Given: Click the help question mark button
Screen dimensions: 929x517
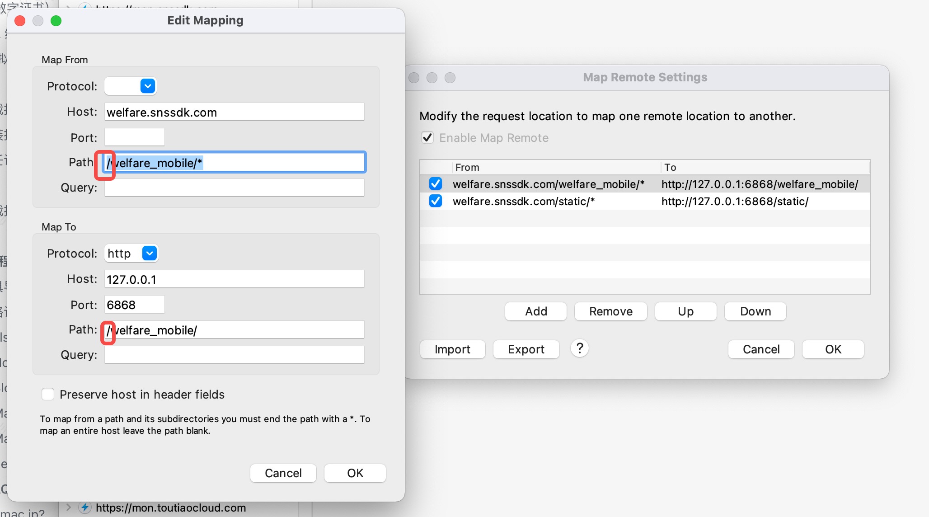Looking at the screenshot, I should tap(579, 348).
